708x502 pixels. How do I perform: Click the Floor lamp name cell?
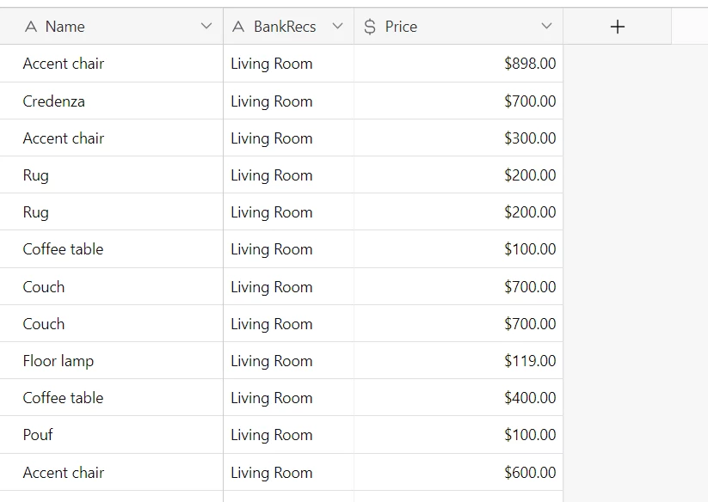click(112, 361)
